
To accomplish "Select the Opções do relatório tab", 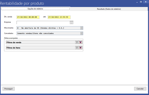I will click(x=35, y=9).
